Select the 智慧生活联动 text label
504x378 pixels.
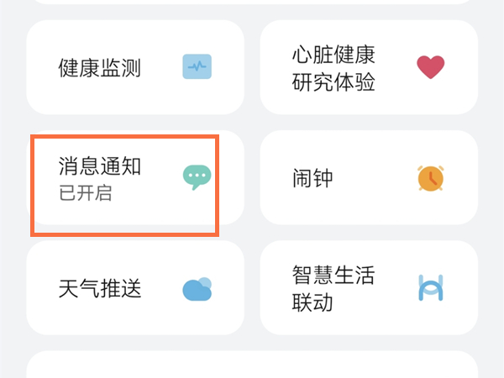(x=333, y=288)
